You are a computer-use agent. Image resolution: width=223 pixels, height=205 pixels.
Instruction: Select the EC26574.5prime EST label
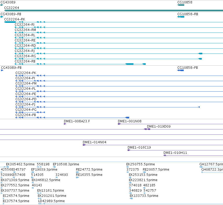pyautogui.click(x=16, y=196)
